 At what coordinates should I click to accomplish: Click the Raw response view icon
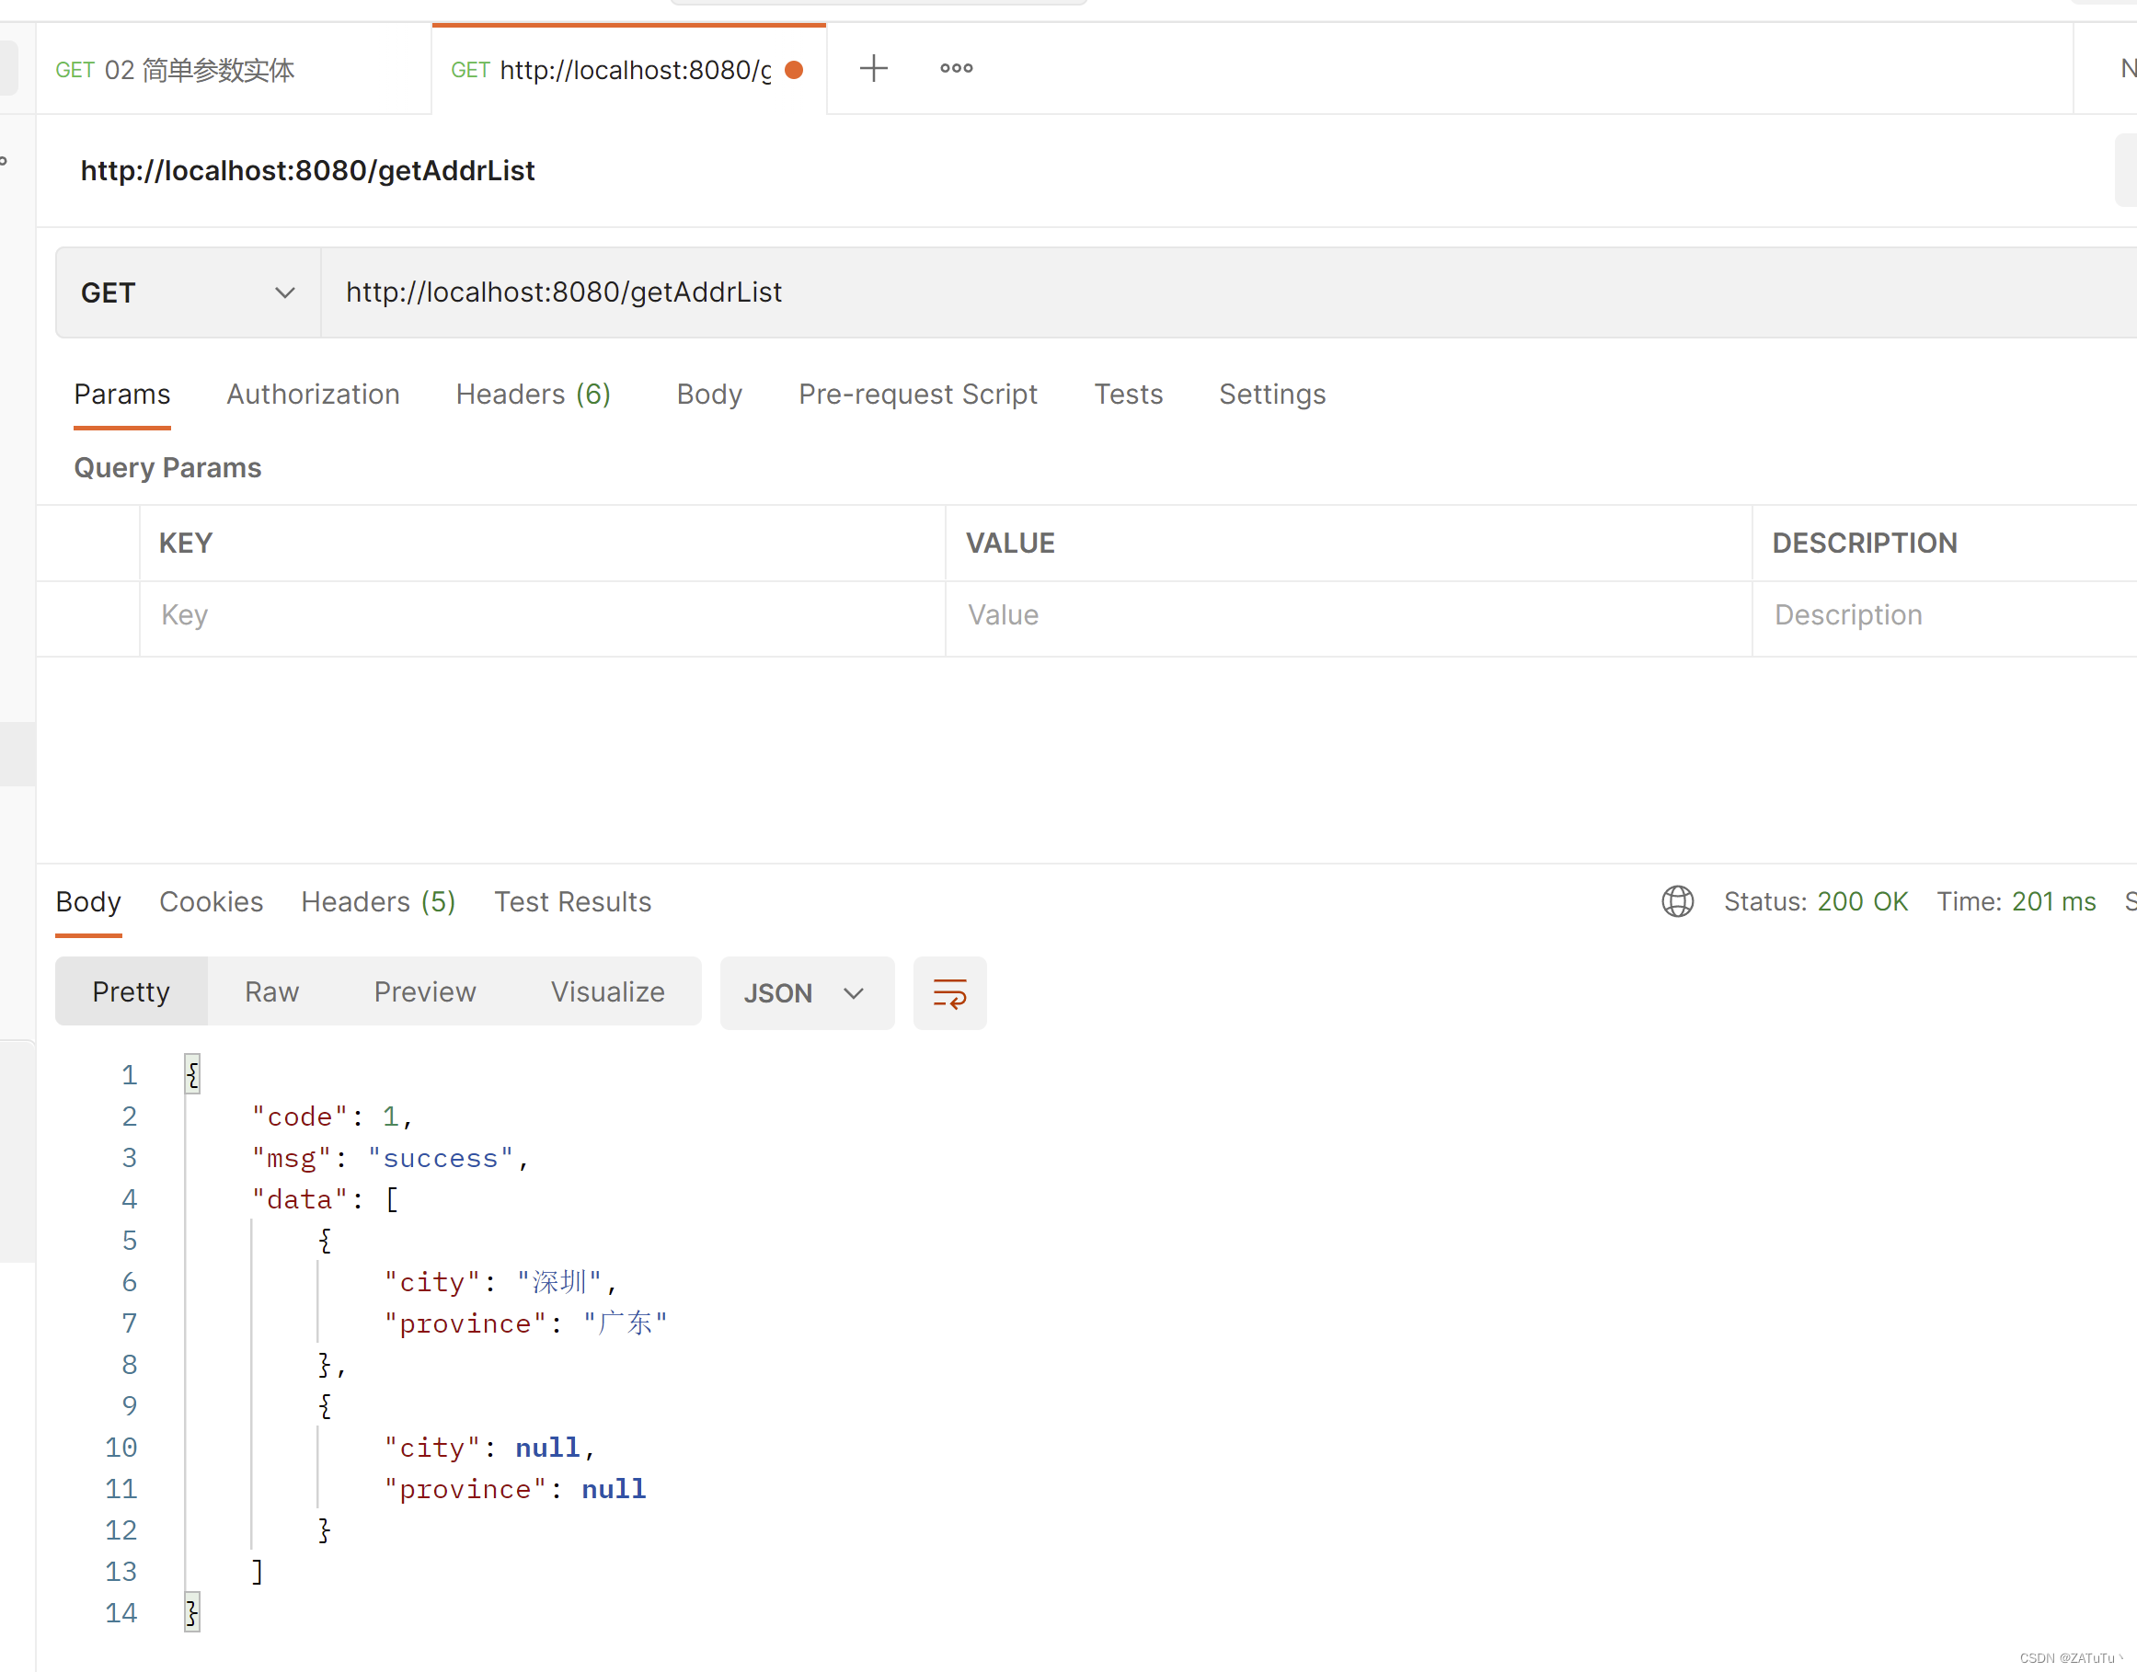tap(272, 992)
